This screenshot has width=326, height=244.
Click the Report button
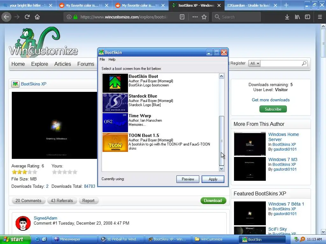[88, 201]
